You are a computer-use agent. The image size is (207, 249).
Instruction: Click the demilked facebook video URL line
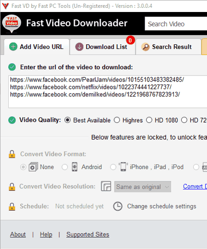[95, 95]
